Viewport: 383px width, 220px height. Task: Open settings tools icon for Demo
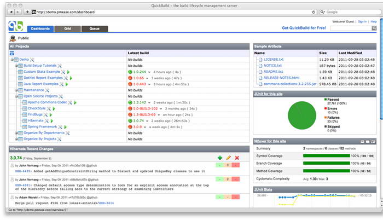pyautogui.click(x=32, y=60)
